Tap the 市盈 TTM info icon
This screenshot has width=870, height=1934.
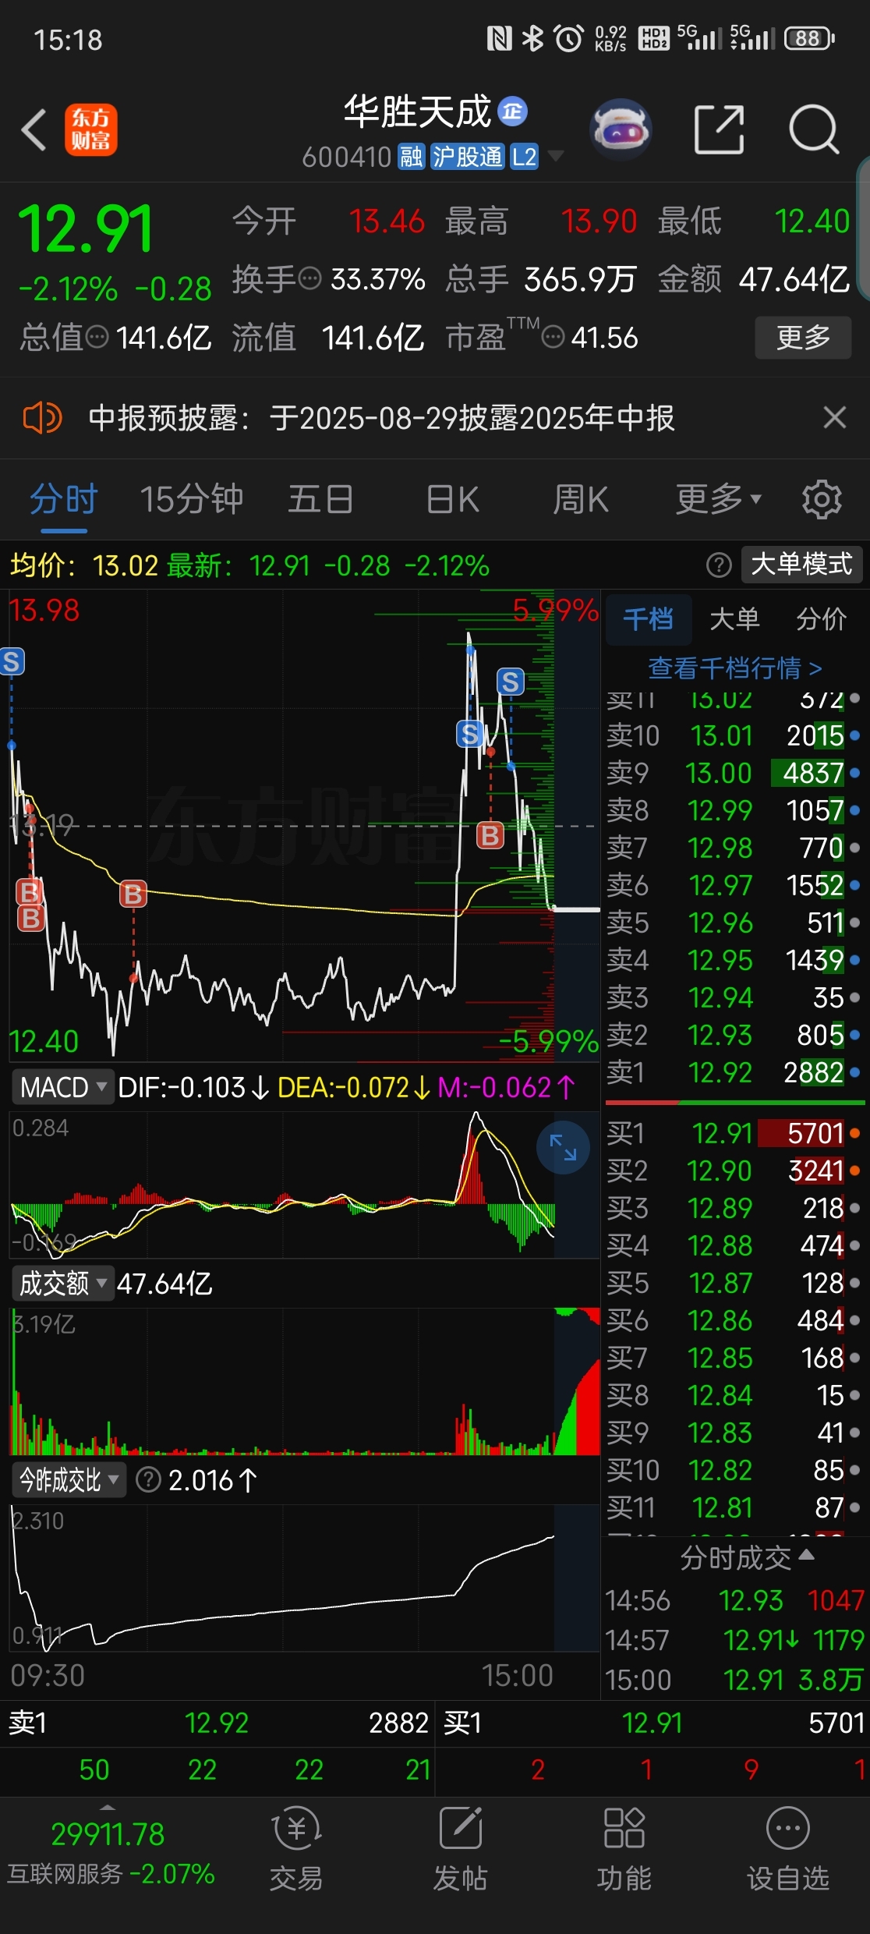pyautogui.click(x=553, y=337)
